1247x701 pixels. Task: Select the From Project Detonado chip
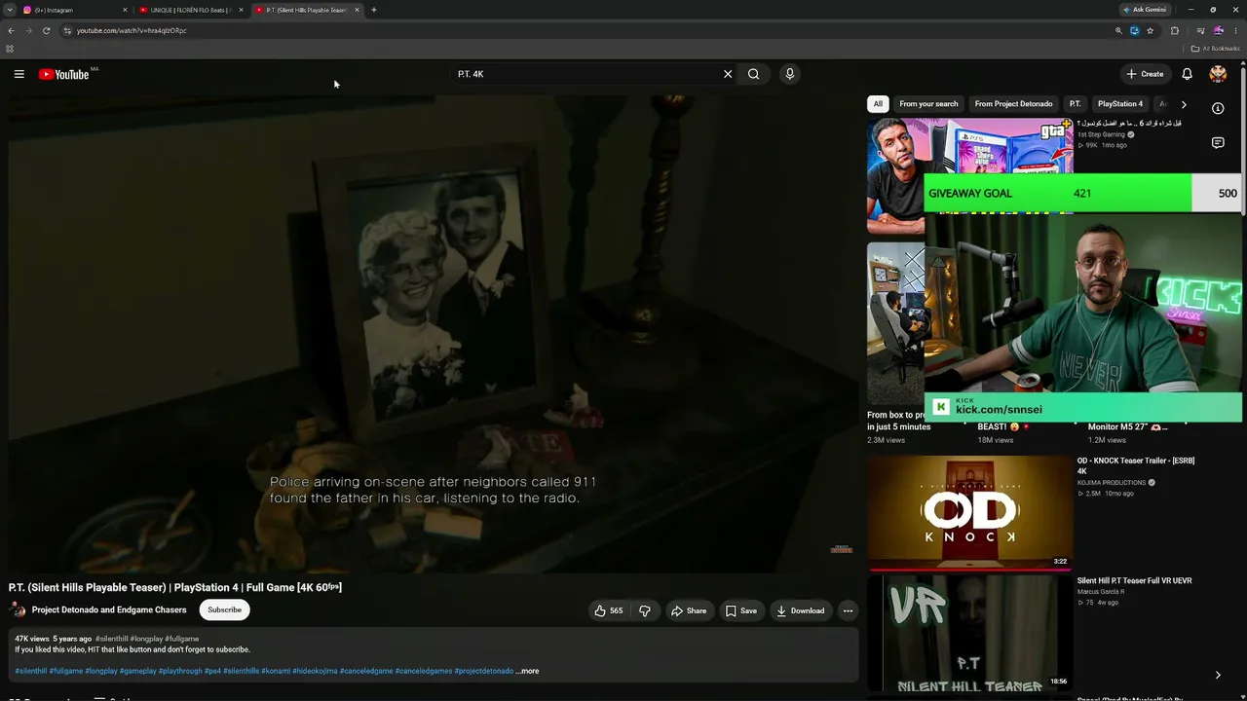pos(1013,104)
